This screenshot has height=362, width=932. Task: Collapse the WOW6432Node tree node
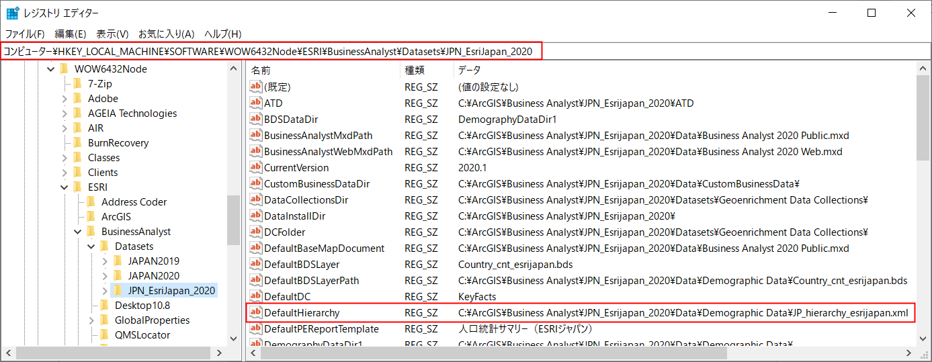click(51, 69)
